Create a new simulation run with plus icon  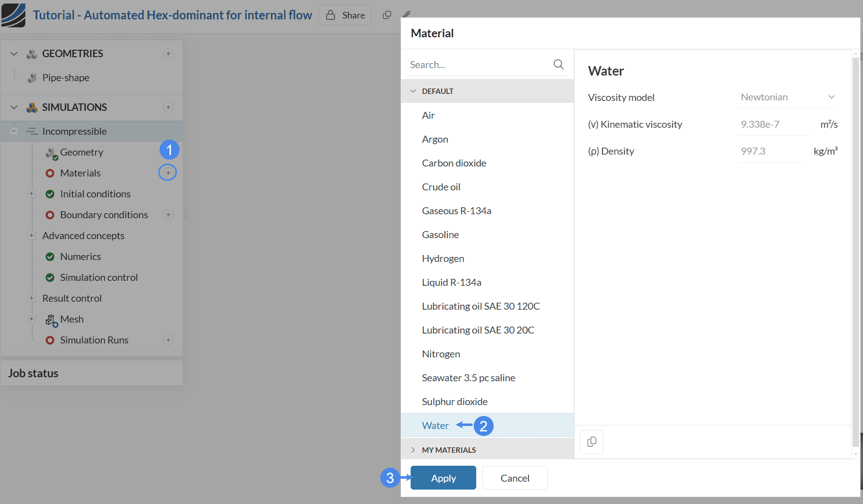click(169, 340)
